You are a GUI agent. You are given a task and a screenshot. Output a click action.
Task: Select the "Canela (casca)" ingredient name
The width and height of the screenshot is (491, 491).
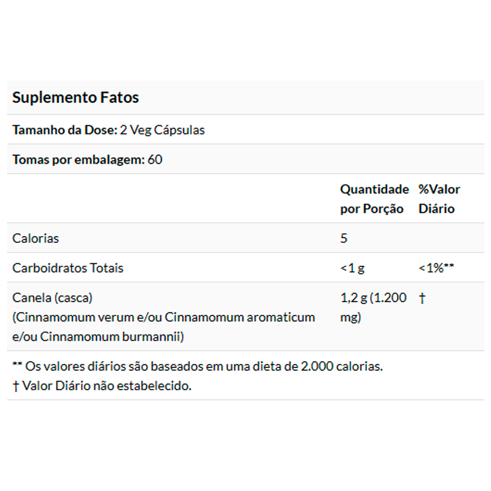coord(53,298)
